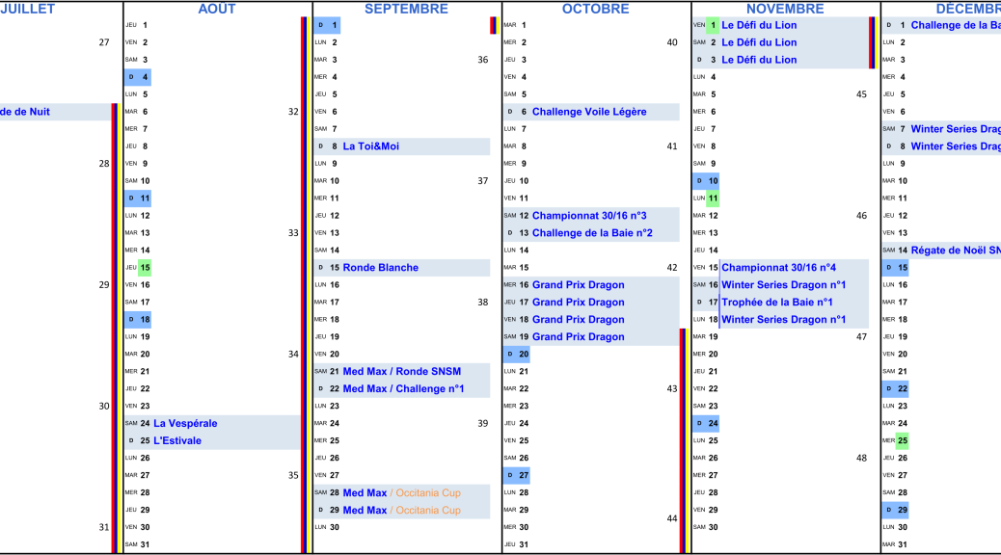1001x555 pixels.
Task: Open Le Défi du Lion on November 1
Action: pyautogui.click(x=759, y=25)
